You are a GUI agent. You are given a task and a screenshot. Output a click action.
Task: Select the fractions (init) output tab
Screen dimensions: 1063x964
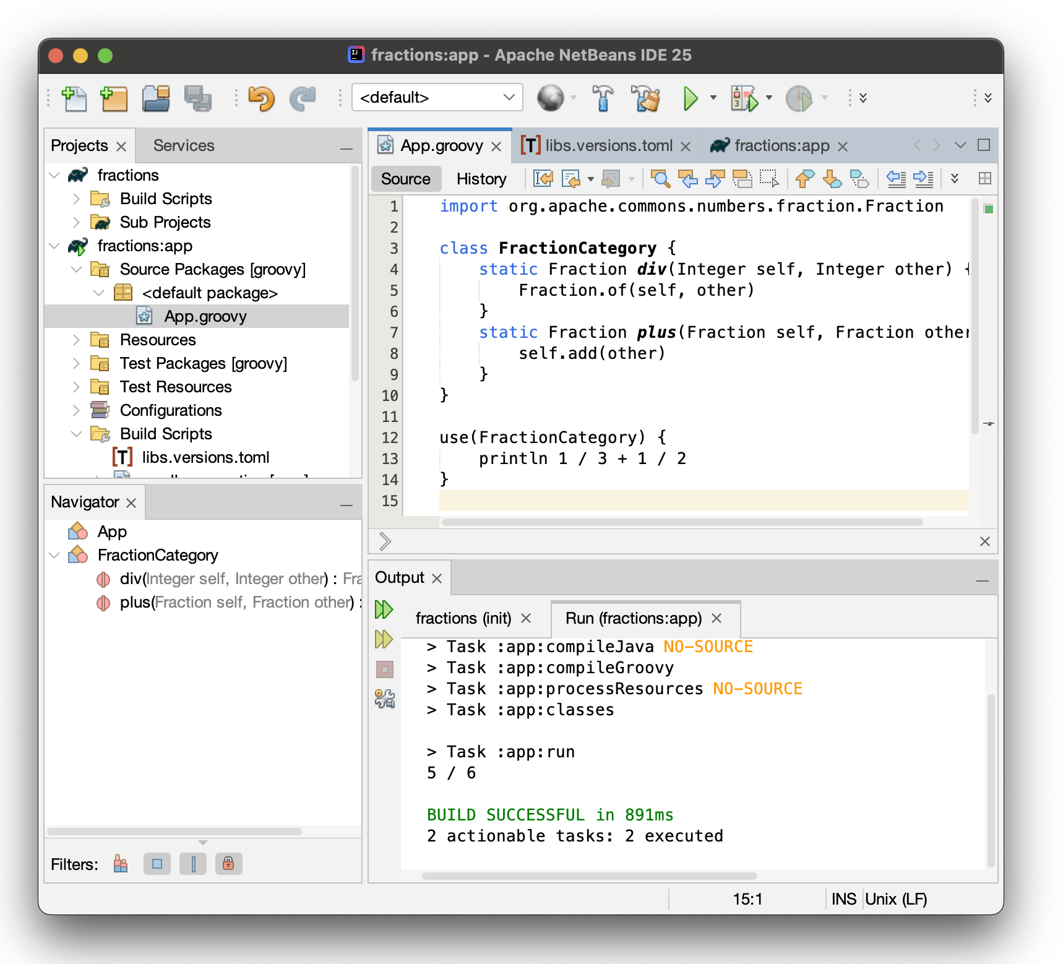tap(463, 618)
